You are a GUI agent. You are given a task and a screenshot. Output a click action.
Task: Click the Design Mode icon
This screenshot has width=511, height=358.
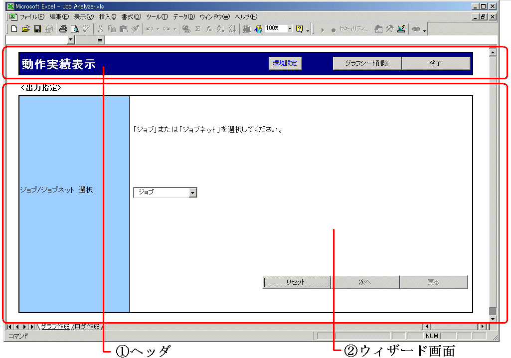(401, 29)
